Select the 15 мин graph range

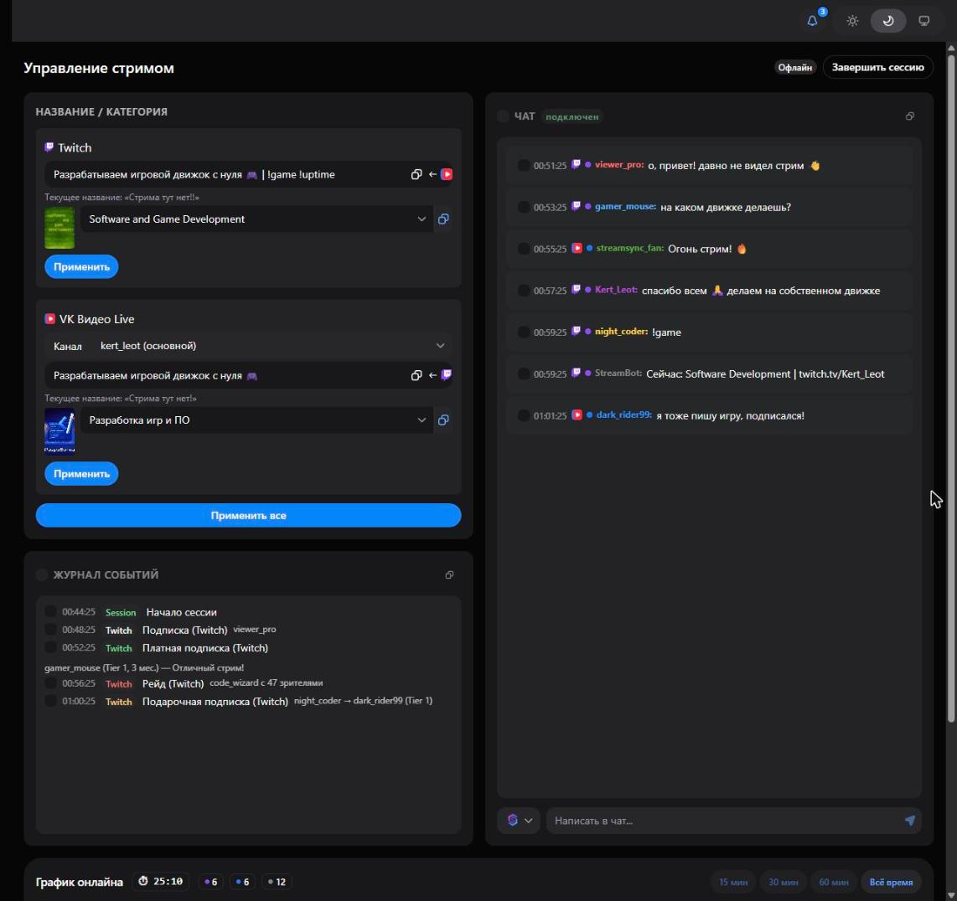click(733, 882)
